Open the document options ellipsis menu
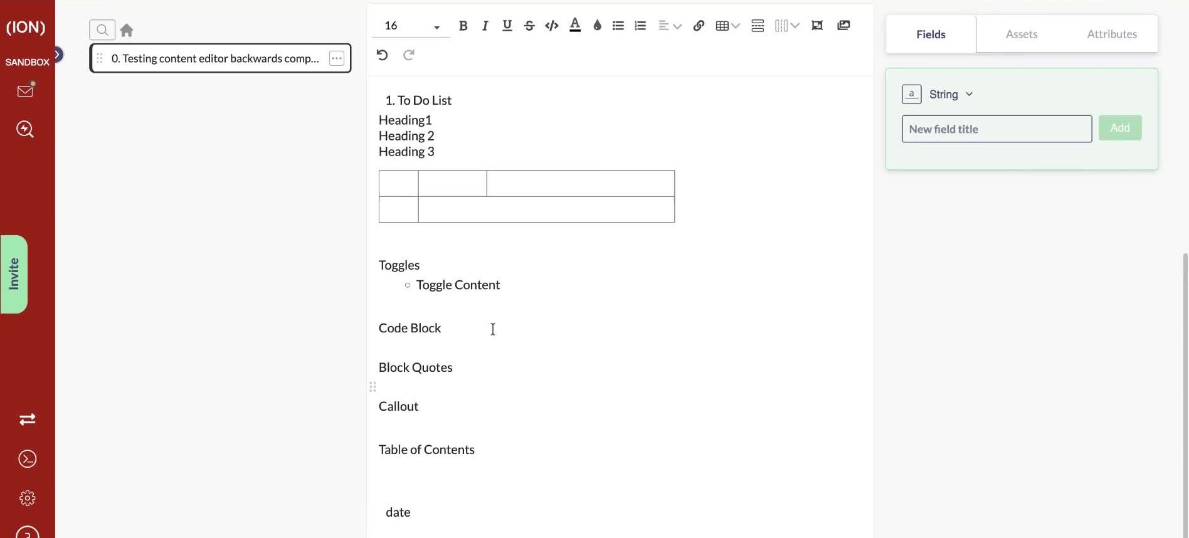Screen dimensions: 1189x538 pos(337,58)
